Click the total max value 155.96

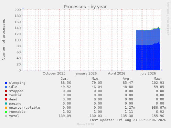pyautogui.click(x=158, y=116)
